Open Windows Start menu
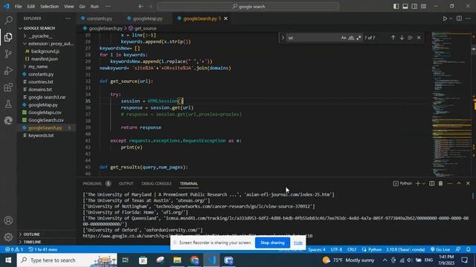Image resolution: width=476 pixels, height=267 pixels. click(x=8, y=260)
